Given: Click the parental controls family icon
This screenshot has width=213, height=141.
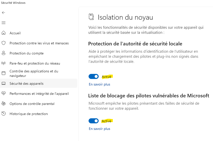Looking at the screenshot, I should coord(4,104).
